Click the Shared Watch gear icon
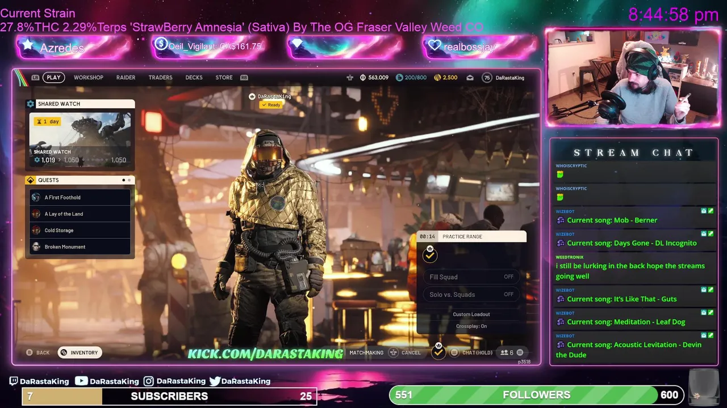 coord(30,104)
